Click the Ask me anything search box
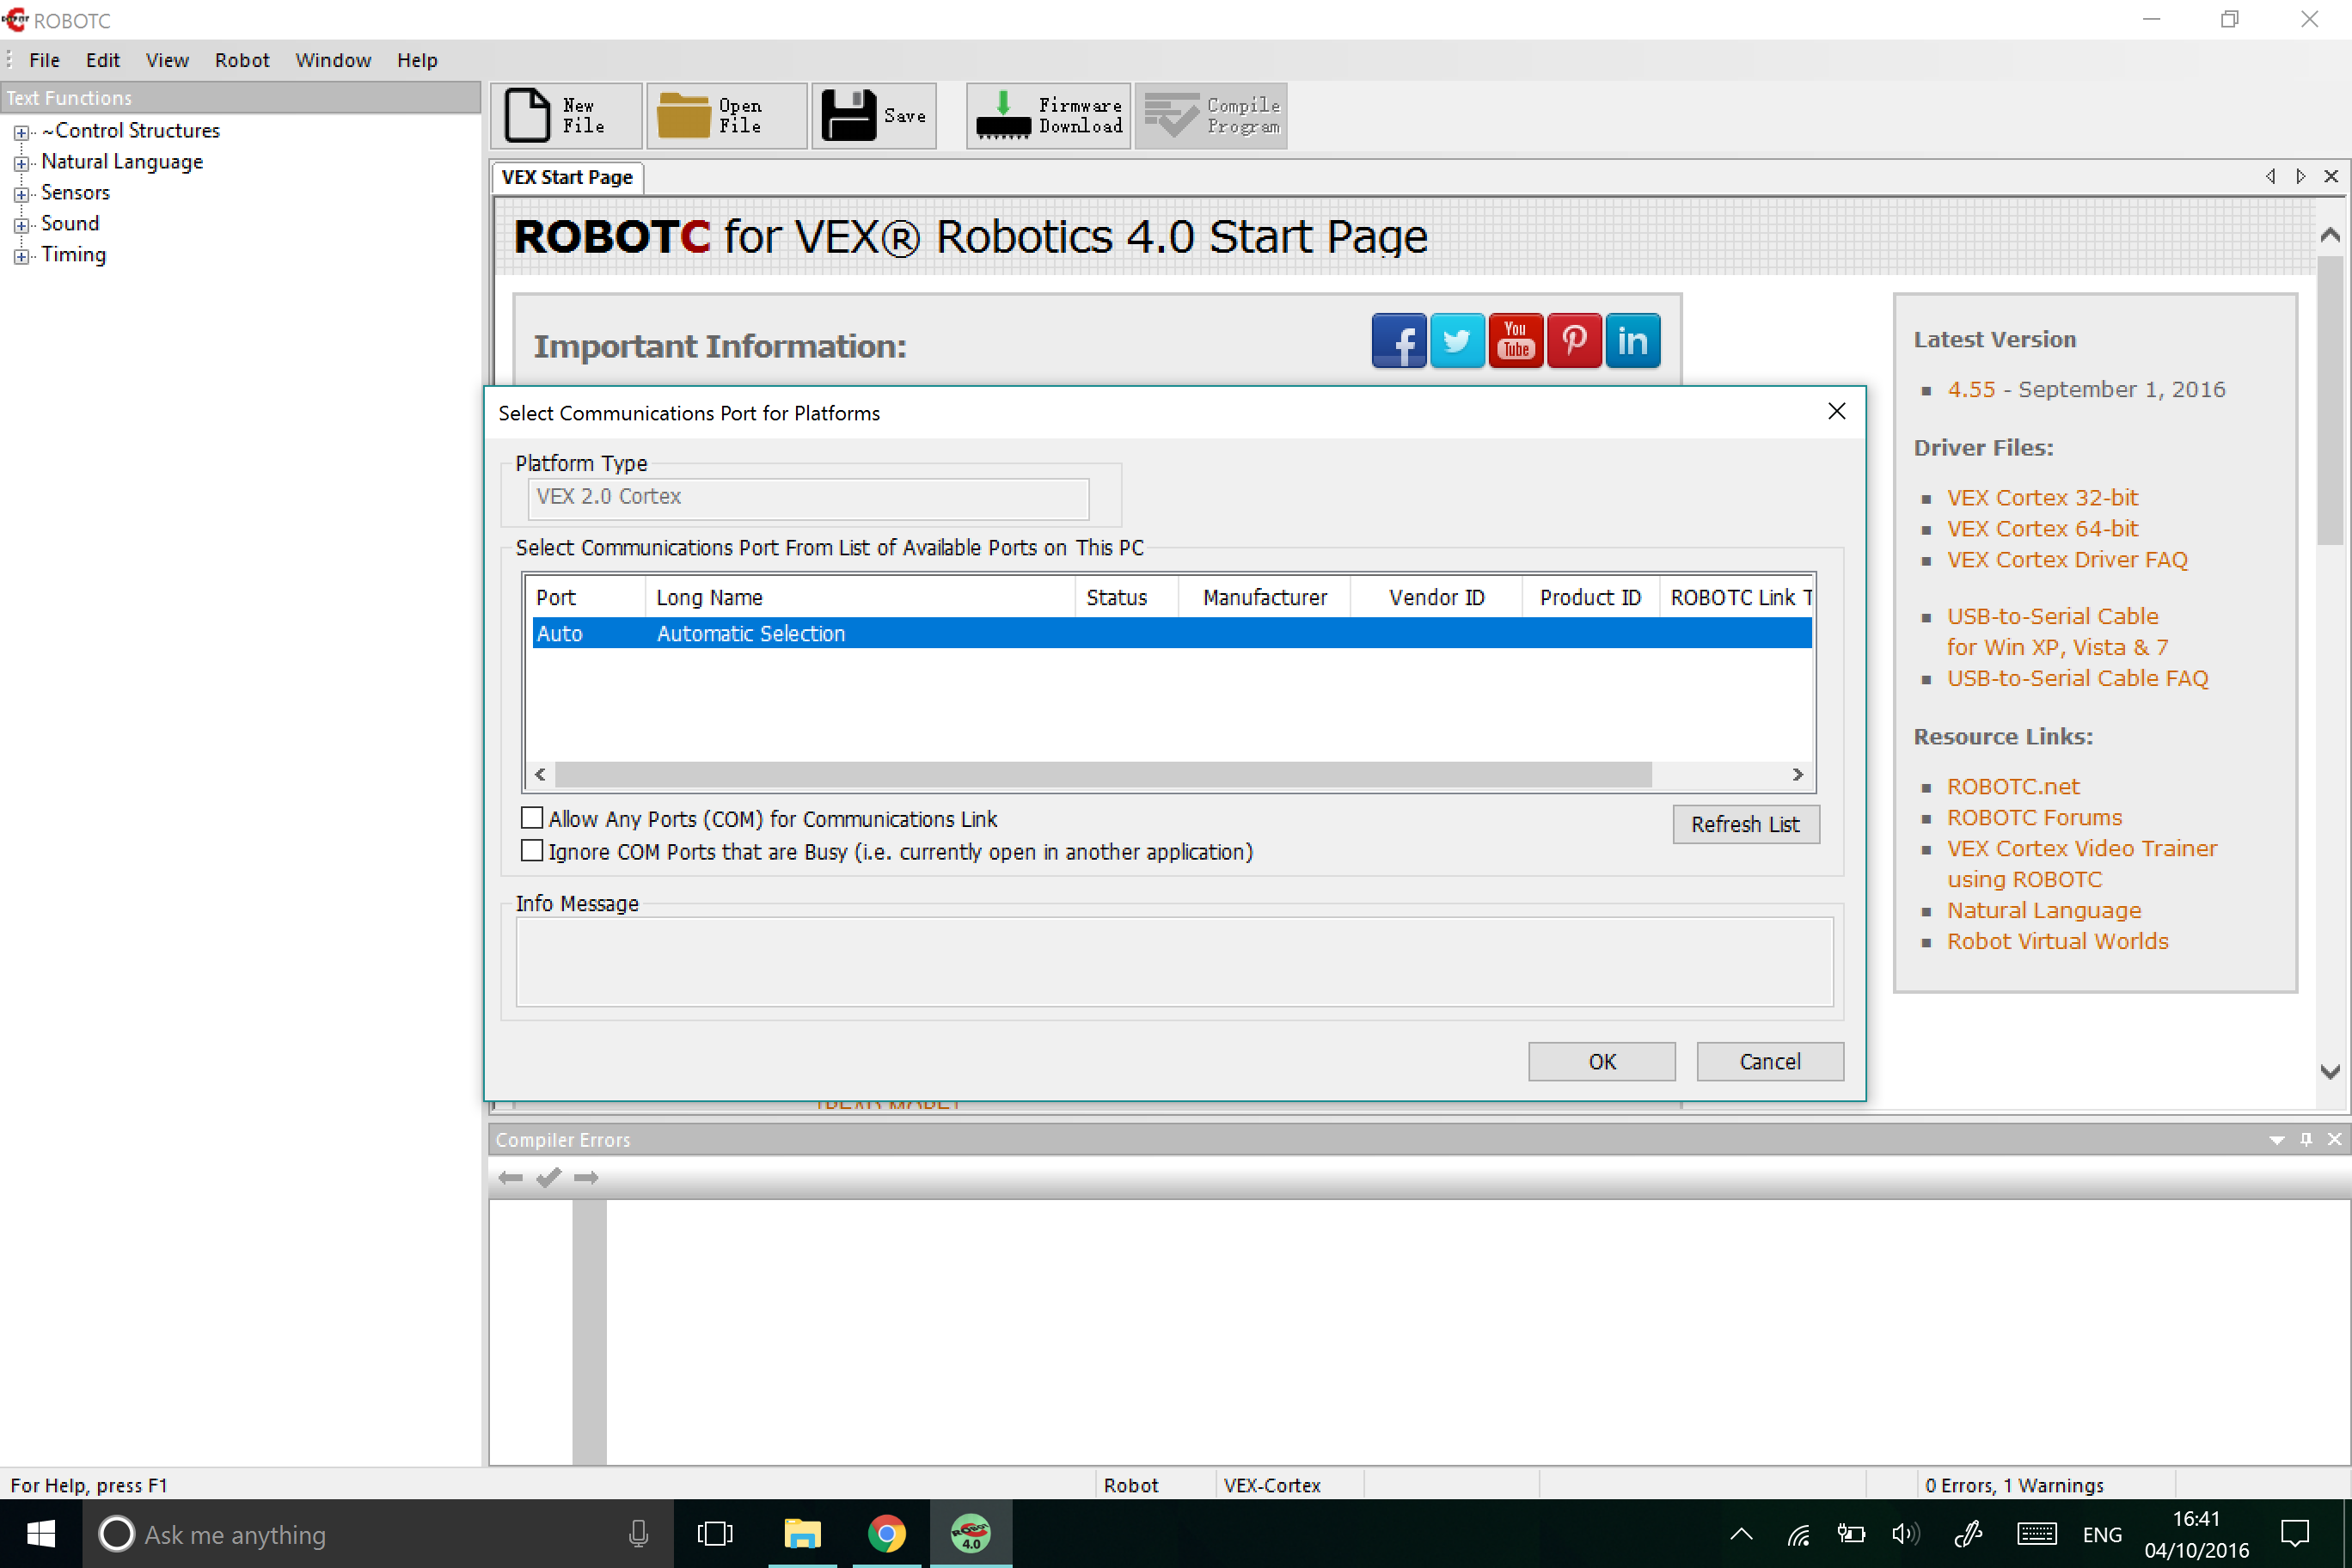This screenshot has height=1568, width=2352. (380, 1533)
